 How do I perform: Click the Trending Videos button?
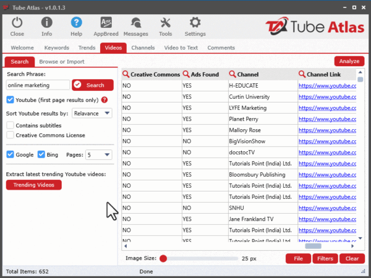34,185
